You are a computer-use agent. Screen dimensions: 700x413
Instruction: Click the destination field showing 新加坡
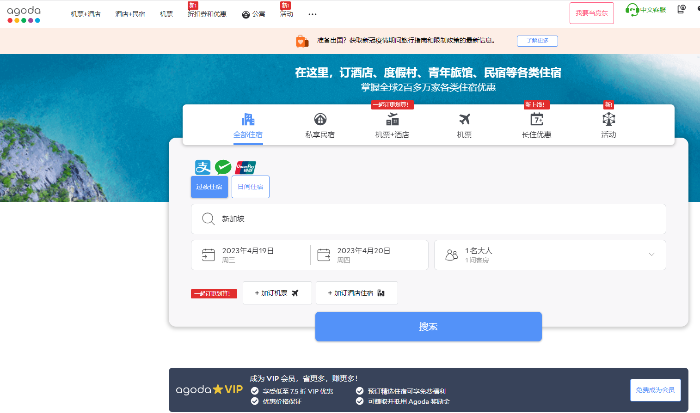pos(428,219)
